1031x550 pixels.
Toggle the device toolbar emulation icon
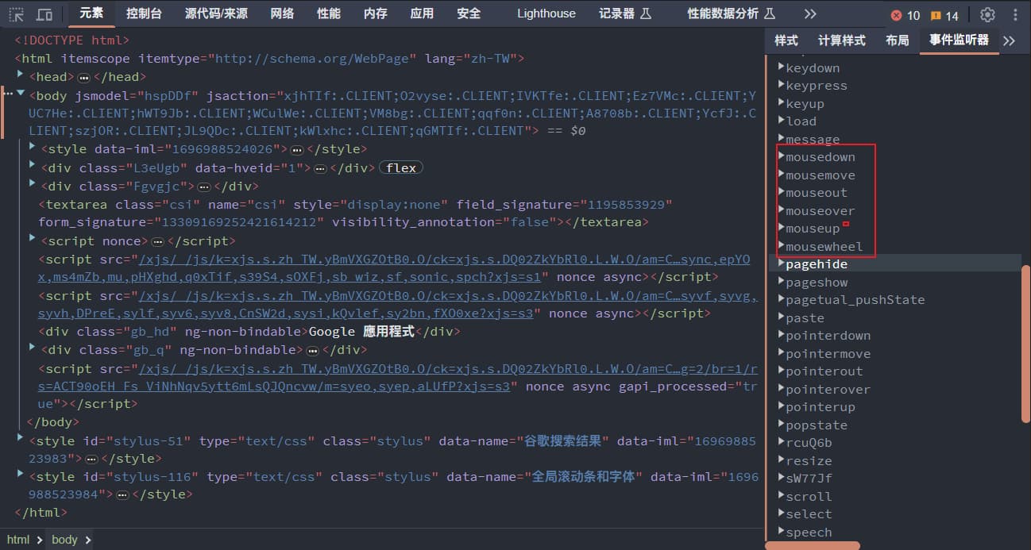pyautogui.click(x=45, y=14)
